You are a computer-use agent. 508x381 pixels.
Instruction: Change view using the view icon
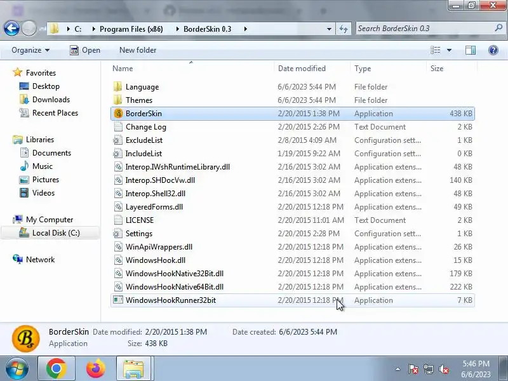(x=436, y=50)
